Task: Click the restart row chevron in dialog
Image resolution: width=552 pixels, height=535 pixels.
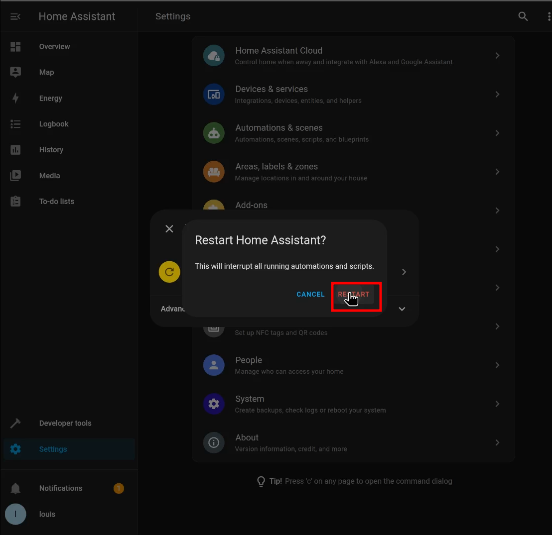Action: (404, 272)
